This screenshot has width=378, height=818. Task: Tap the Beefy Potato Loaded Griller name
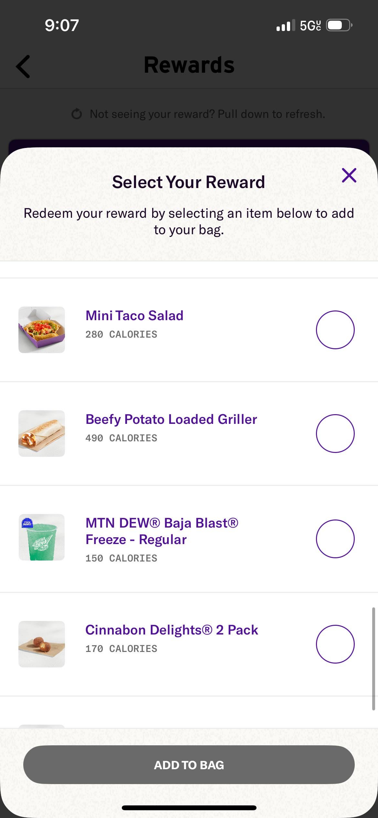(171, 419)
